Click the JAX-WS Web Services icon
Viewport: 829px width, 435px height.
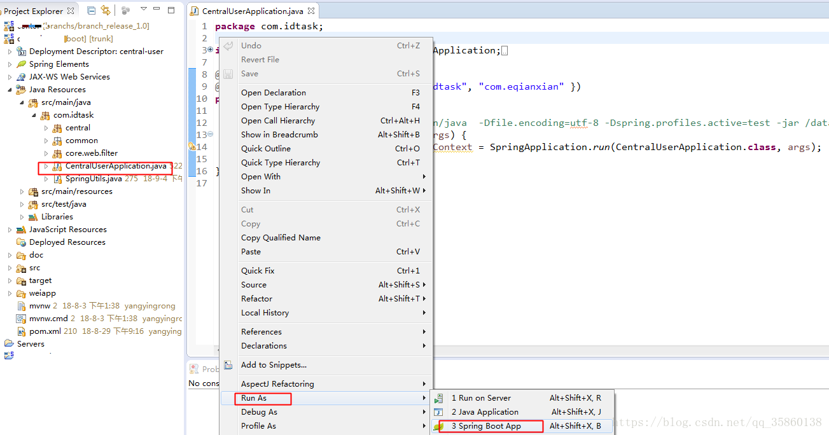click(x=22, y=77)
